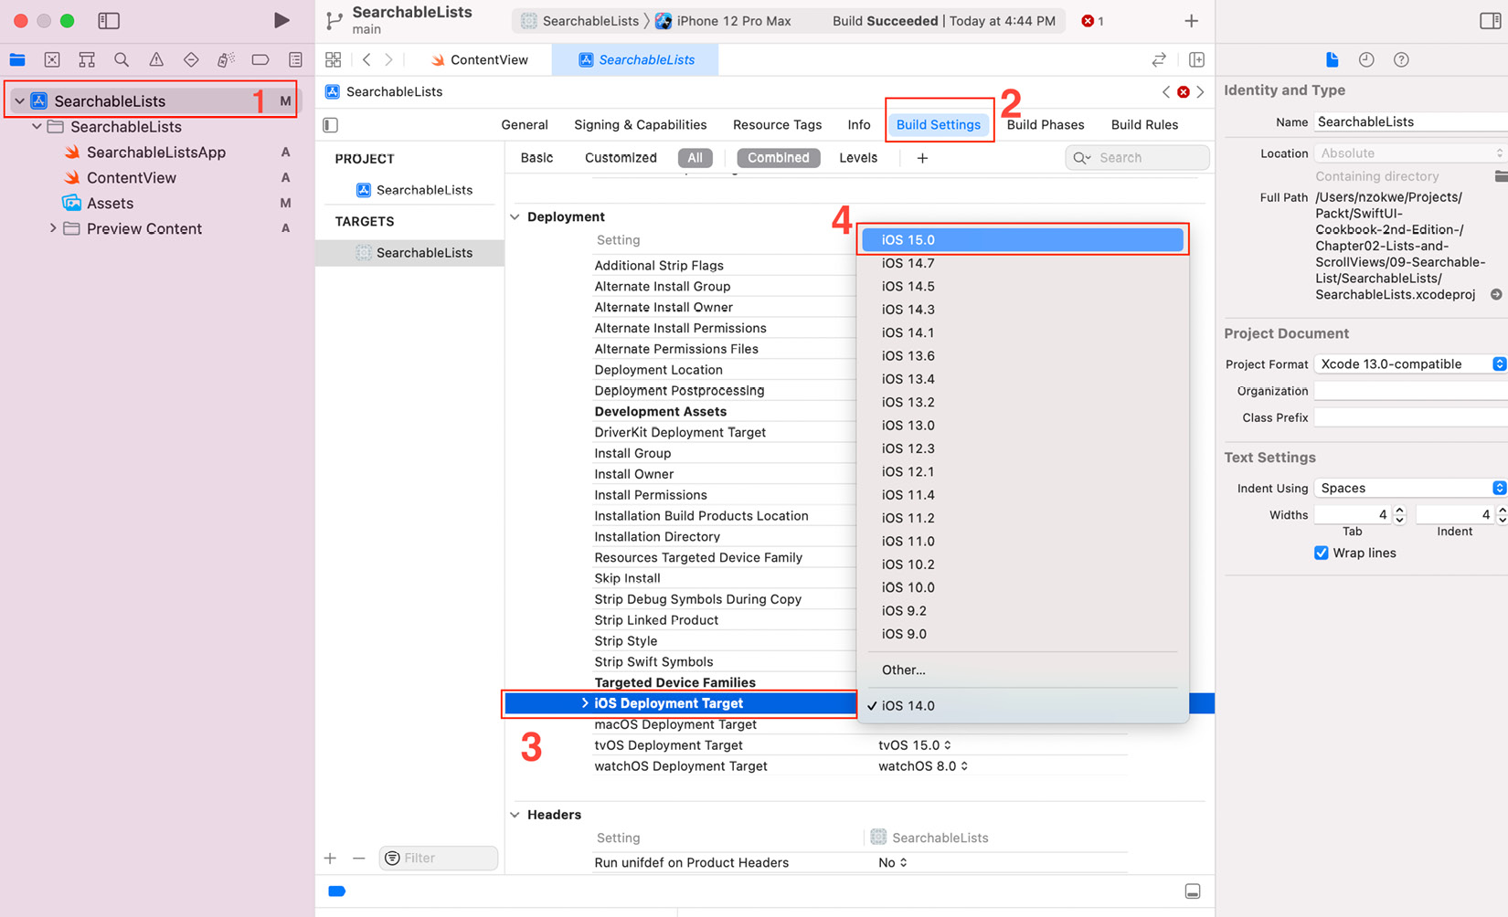Increment the Tab width stepper

1399,511
